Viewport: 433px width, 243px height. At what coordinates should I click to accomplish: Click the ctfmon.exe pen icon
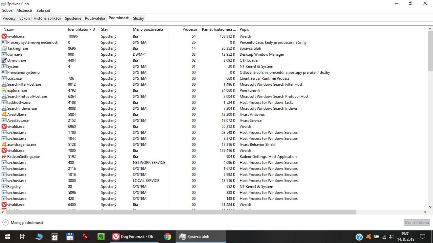[4, 60]
